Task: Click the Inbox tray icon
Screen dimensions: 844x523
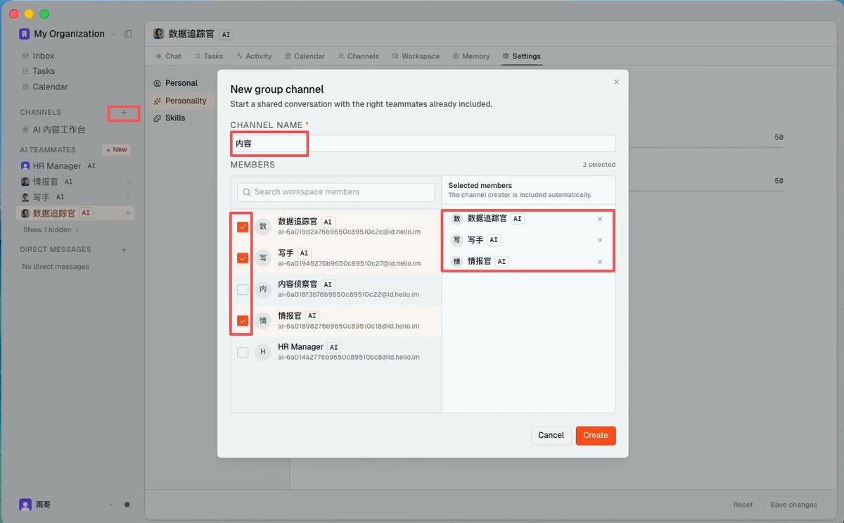Action: pos(26,56)
